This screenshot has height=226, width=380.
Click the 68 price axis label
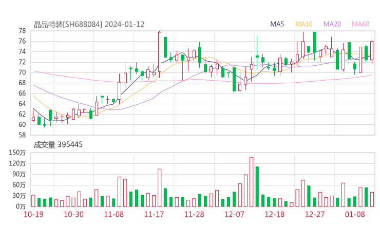[x=22, y=83]
